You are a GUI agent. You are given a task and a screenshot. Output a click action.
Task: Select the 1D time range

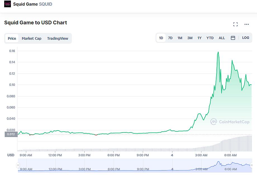[161, 38]
